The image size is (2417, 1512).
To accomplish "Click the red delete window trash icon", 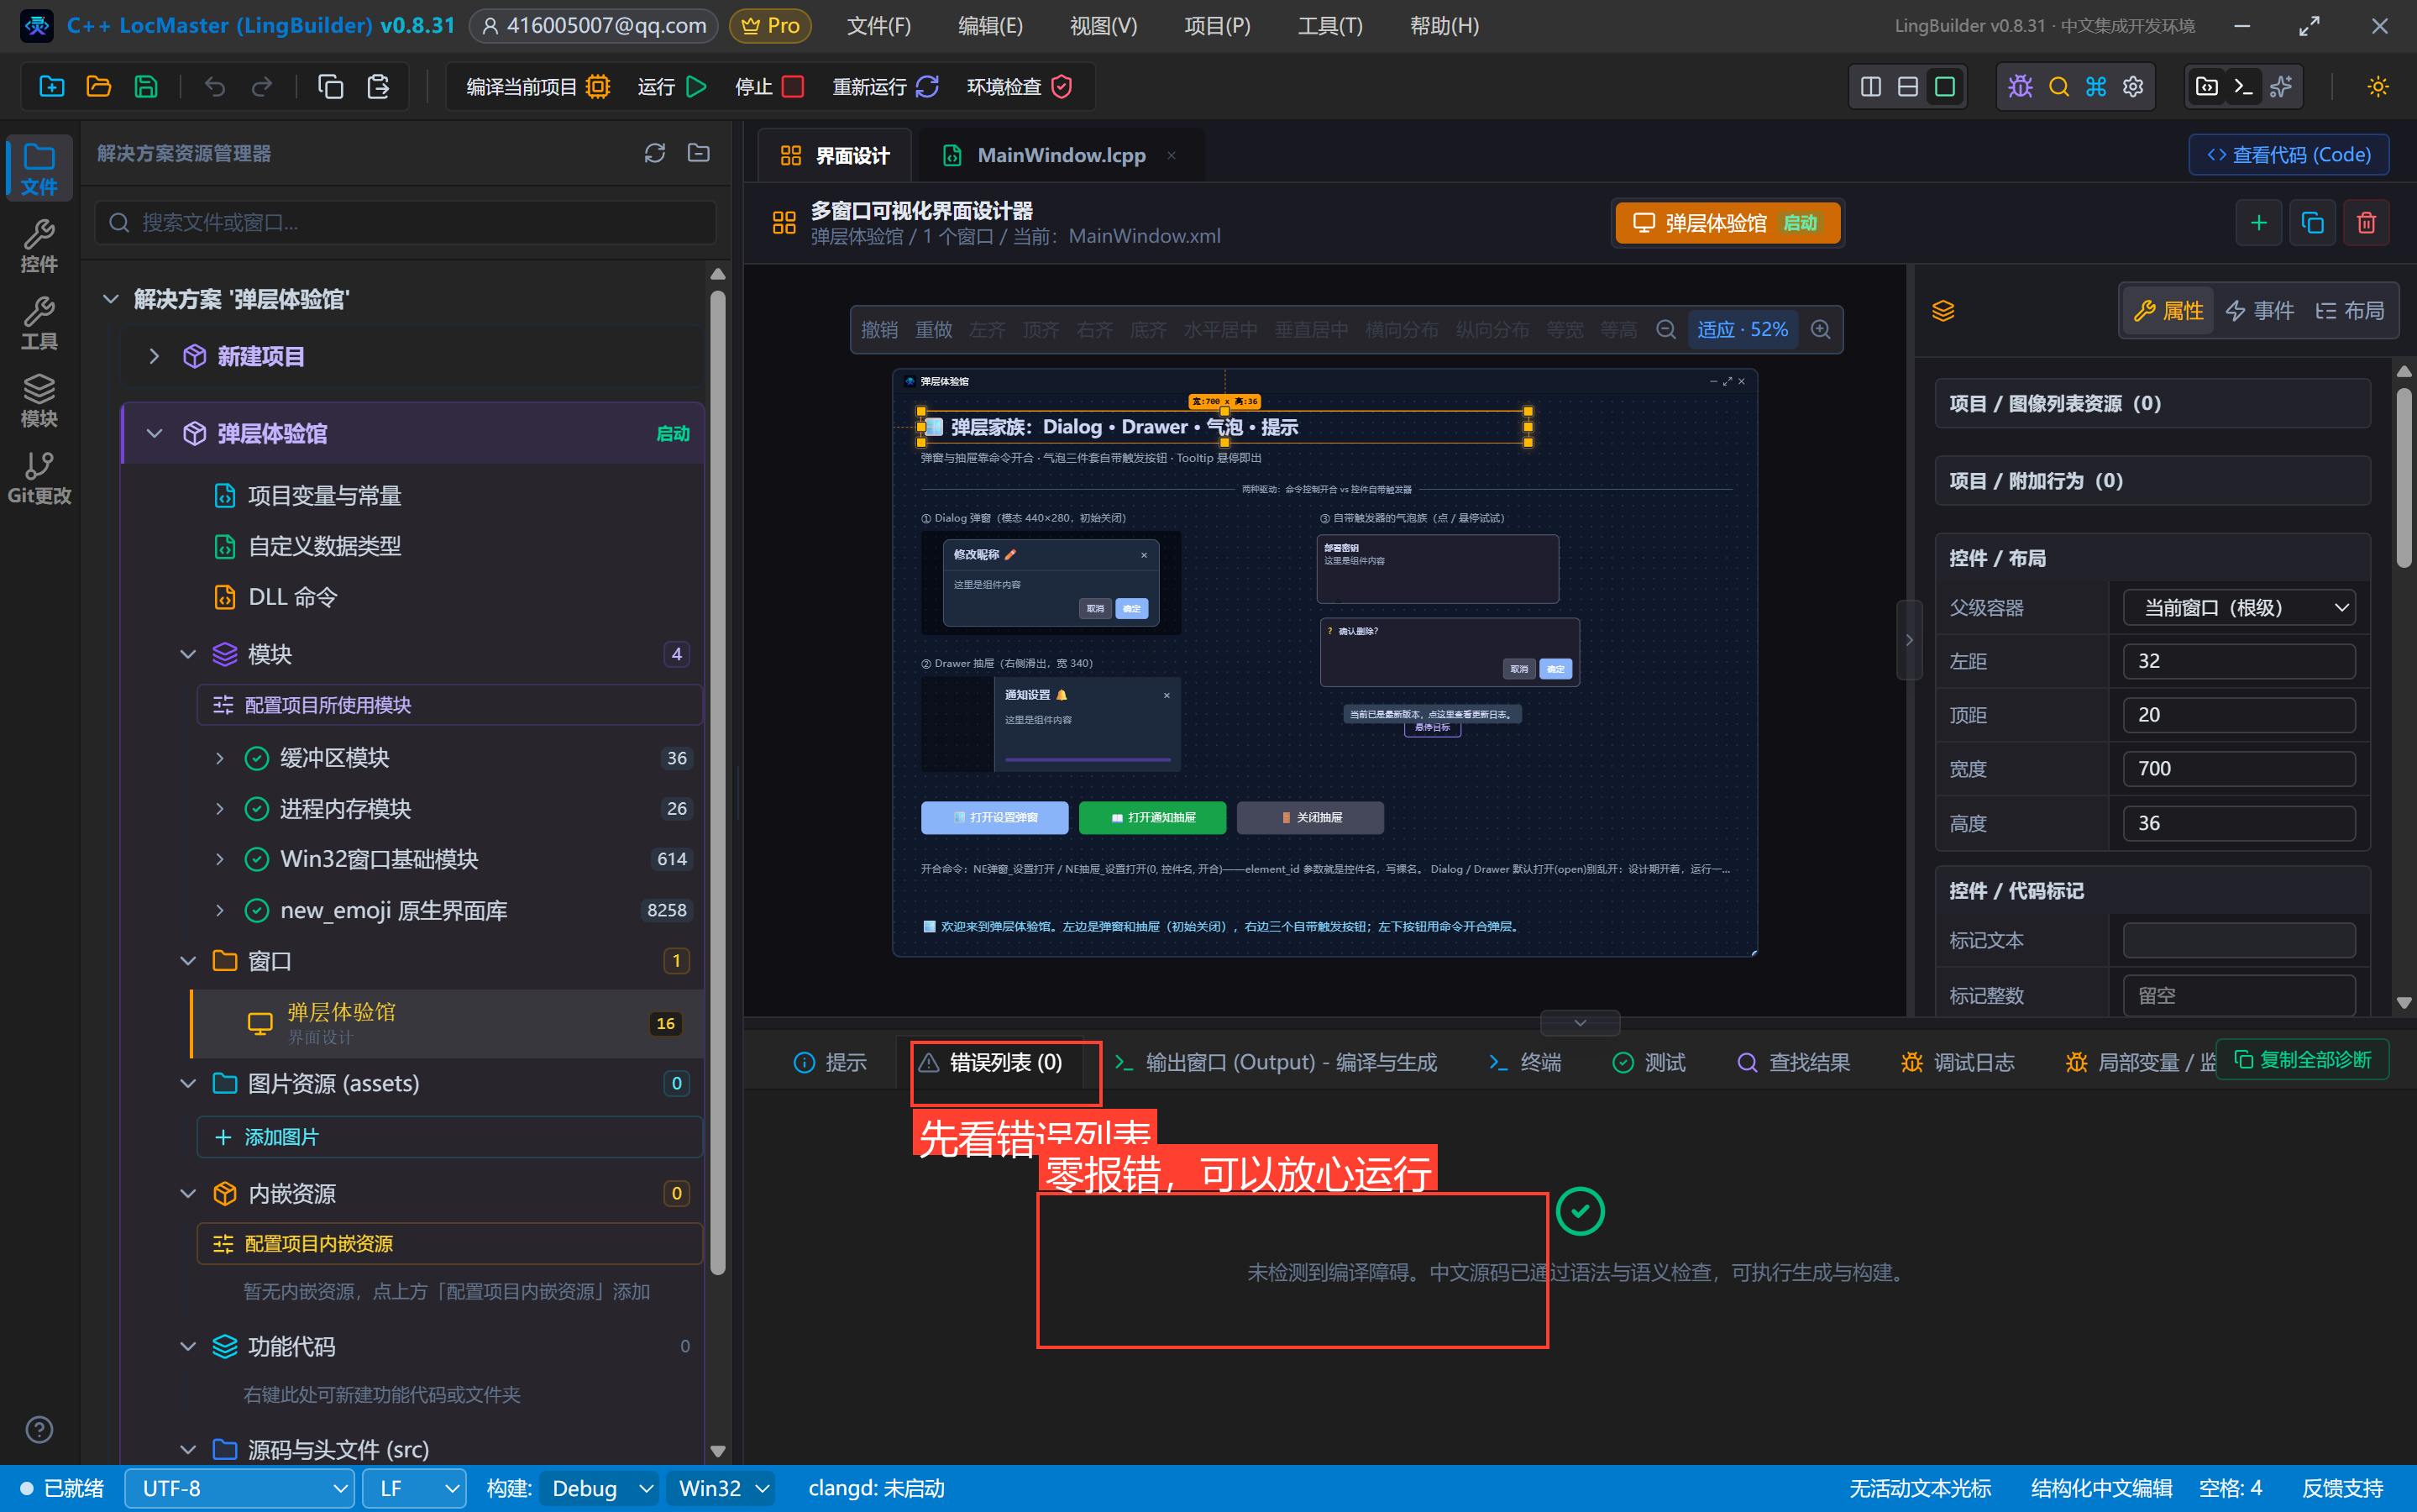I will [2366, 223].
